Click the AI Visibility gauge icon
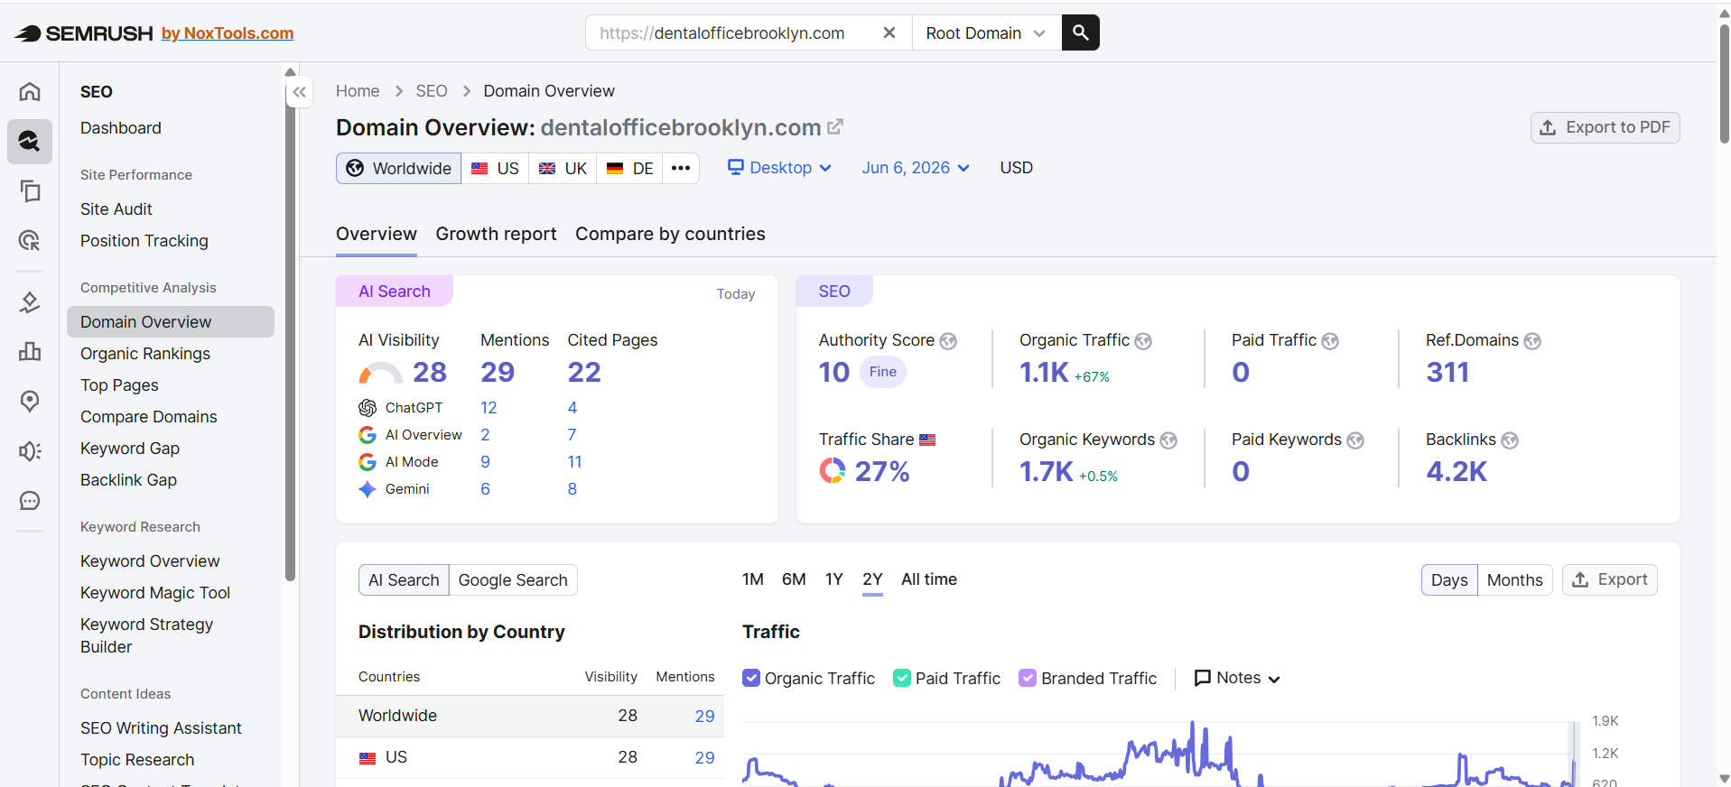This screenshot has width=1731, height=787. click(380, 373)
